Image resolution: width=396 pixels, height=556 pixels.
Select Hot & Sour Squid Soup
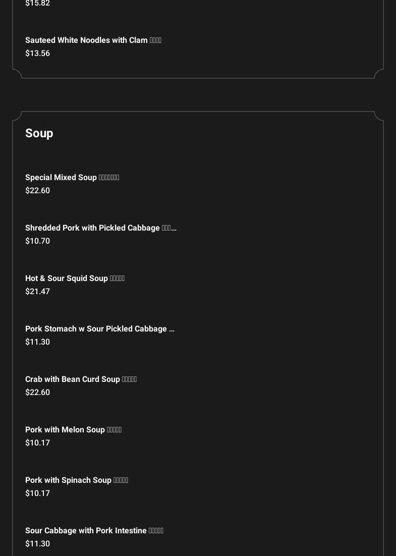coord(75,279)
